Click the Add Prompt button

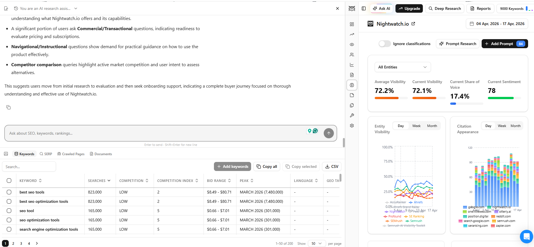tap(504, 44)
